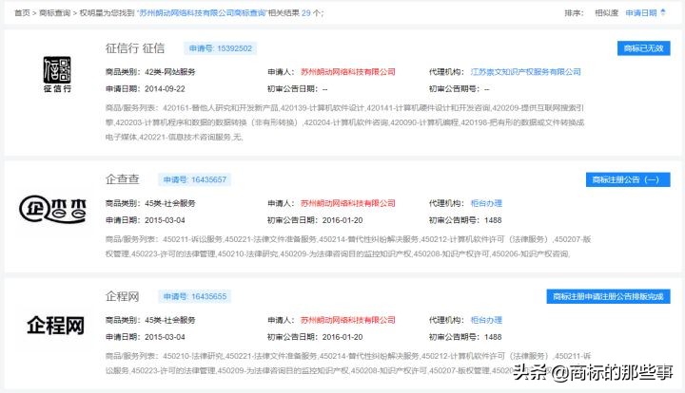Click the searched company name in results header

pos(202,13)
